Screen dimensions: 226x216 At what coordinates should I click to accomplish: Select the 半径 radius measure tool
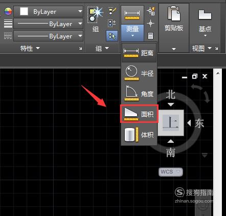click(x=139, y=73)
